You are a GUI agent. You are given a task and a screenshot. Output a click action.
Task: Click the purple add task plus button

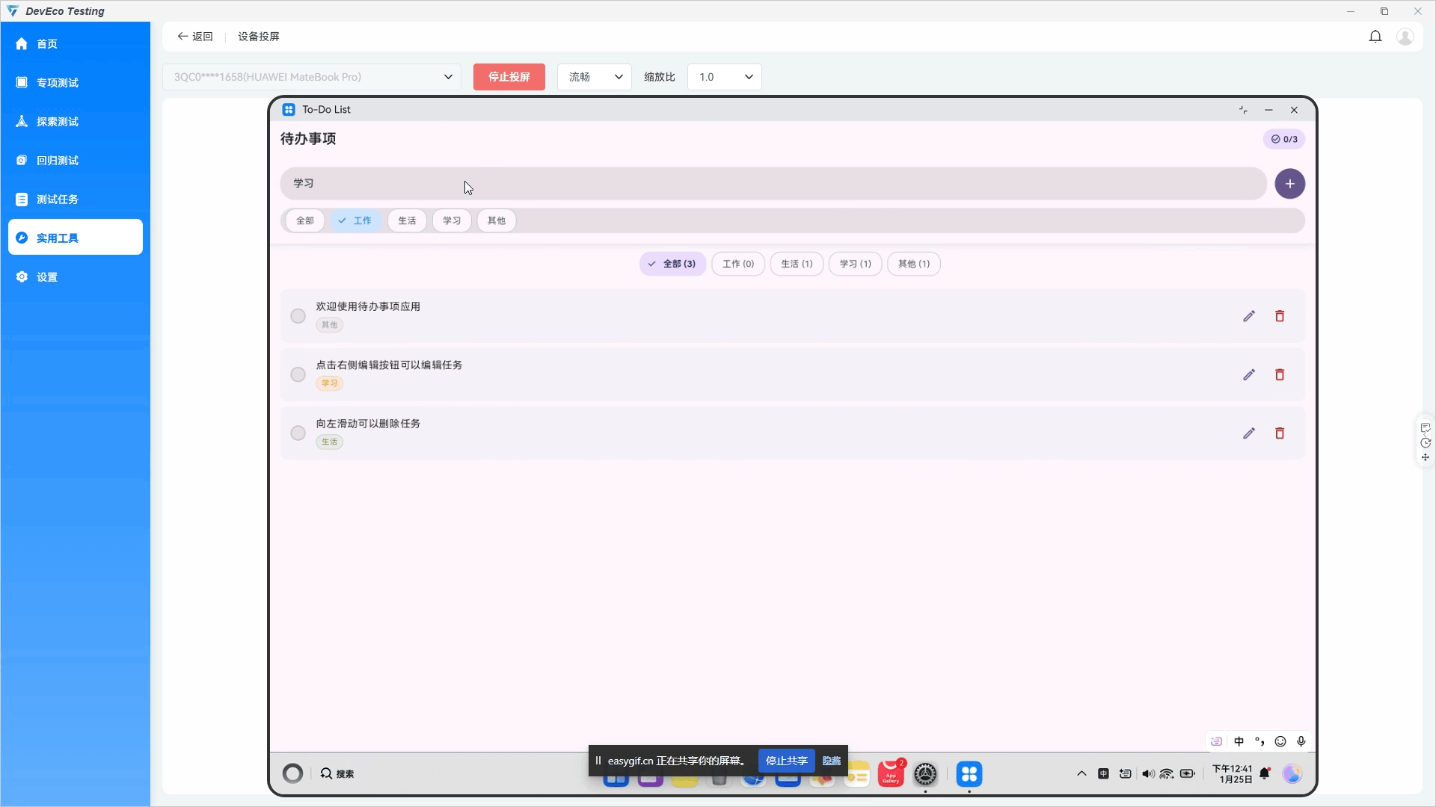[x=1289, y=184]
